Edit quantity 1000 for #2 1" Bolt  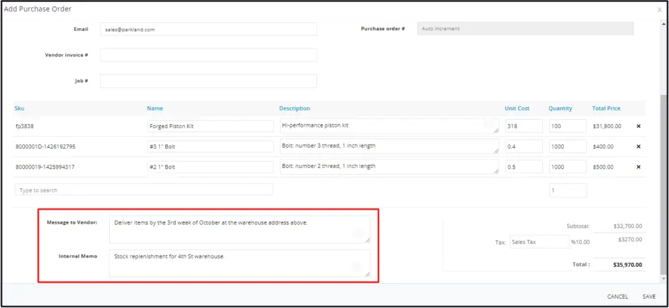pos(568,167)
